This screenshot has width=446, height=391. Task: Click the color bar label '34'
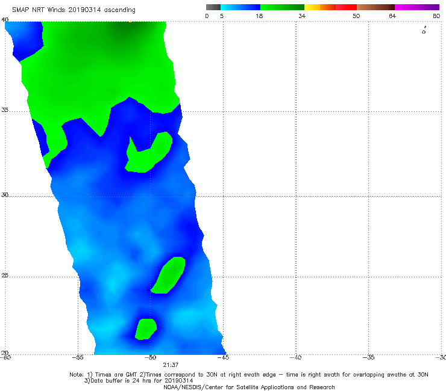tap(302, 16)
